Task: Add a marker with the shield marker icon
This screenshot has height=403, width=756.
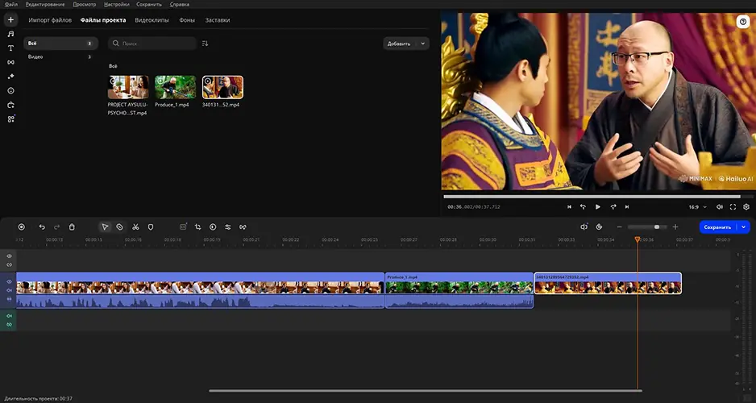Action: (151, 227)
